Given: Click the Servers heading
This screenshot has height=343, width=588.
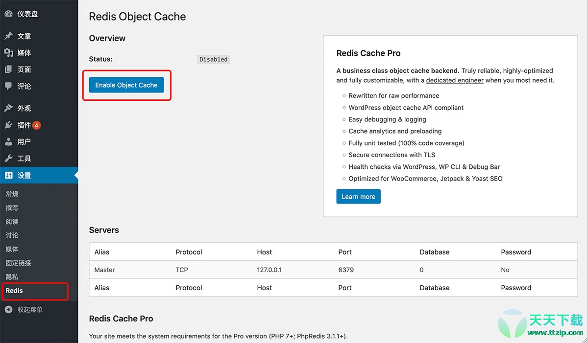Looking at the screenshot, I should click(x=104, y=230).
